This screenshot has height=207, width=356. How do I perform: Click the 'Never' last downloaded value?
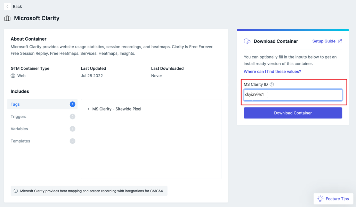[157, 76]
